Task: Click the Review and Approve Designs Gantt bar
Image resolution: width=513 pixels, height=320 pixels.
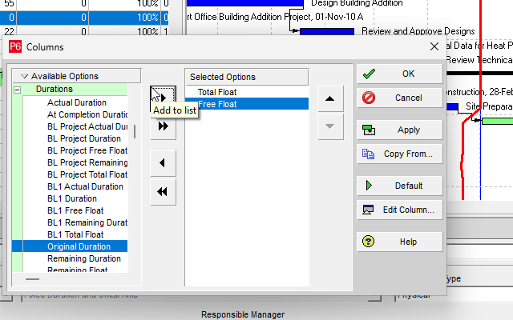Action: pos(327,32)
